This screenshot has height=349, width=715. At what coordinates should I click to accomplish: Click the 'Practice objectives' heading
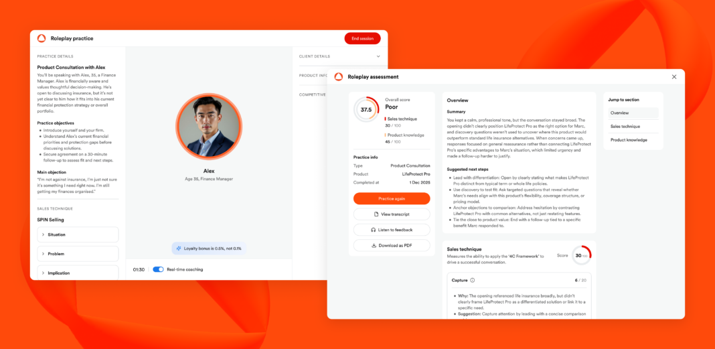pos(56,123)
